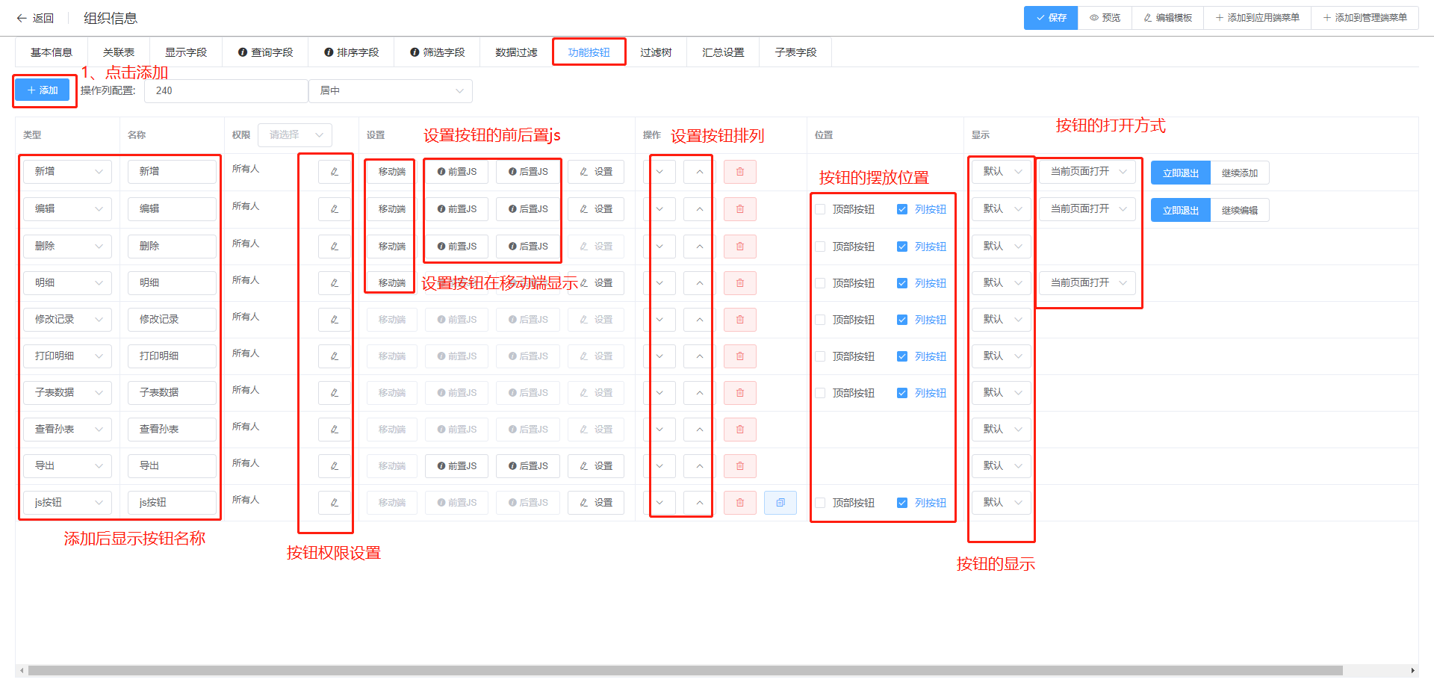Image resolution: width=1434 pixels, height=700 pixels.
Task: Click the horizontal scrollbar at bottom
Action: click(684, 670)
